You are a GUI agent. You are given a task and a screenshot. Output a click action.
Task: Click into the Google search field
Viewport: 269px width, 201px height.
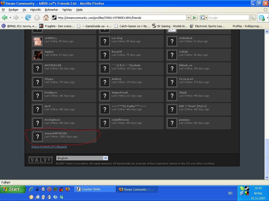click(x=229, y=18)
